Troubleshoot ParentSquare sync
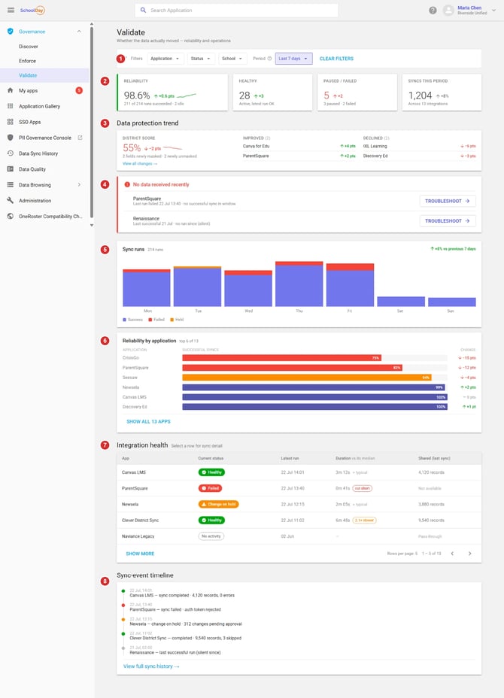Screen dimensions: 504x698 tap(448, 201)
